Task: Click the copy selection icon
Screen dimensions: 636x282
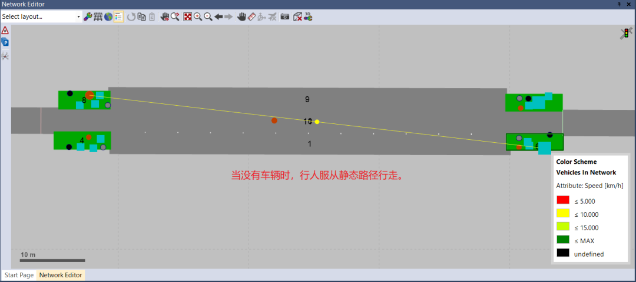Action: coord(141,16)
